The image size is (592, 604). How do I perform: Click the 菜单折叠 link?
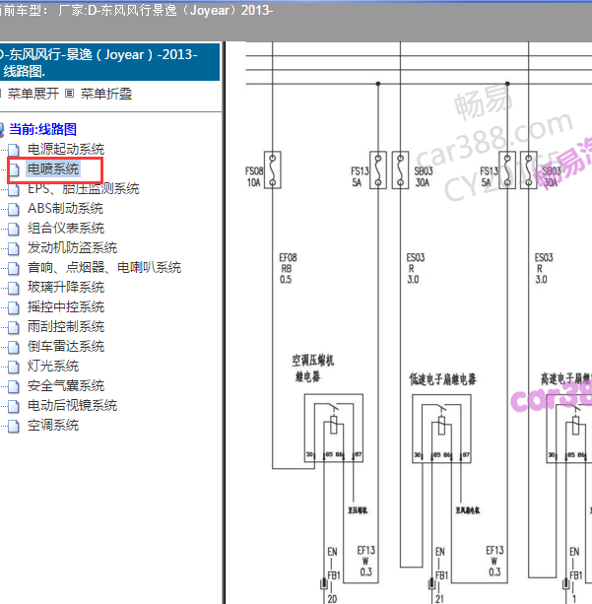(106, 94)
